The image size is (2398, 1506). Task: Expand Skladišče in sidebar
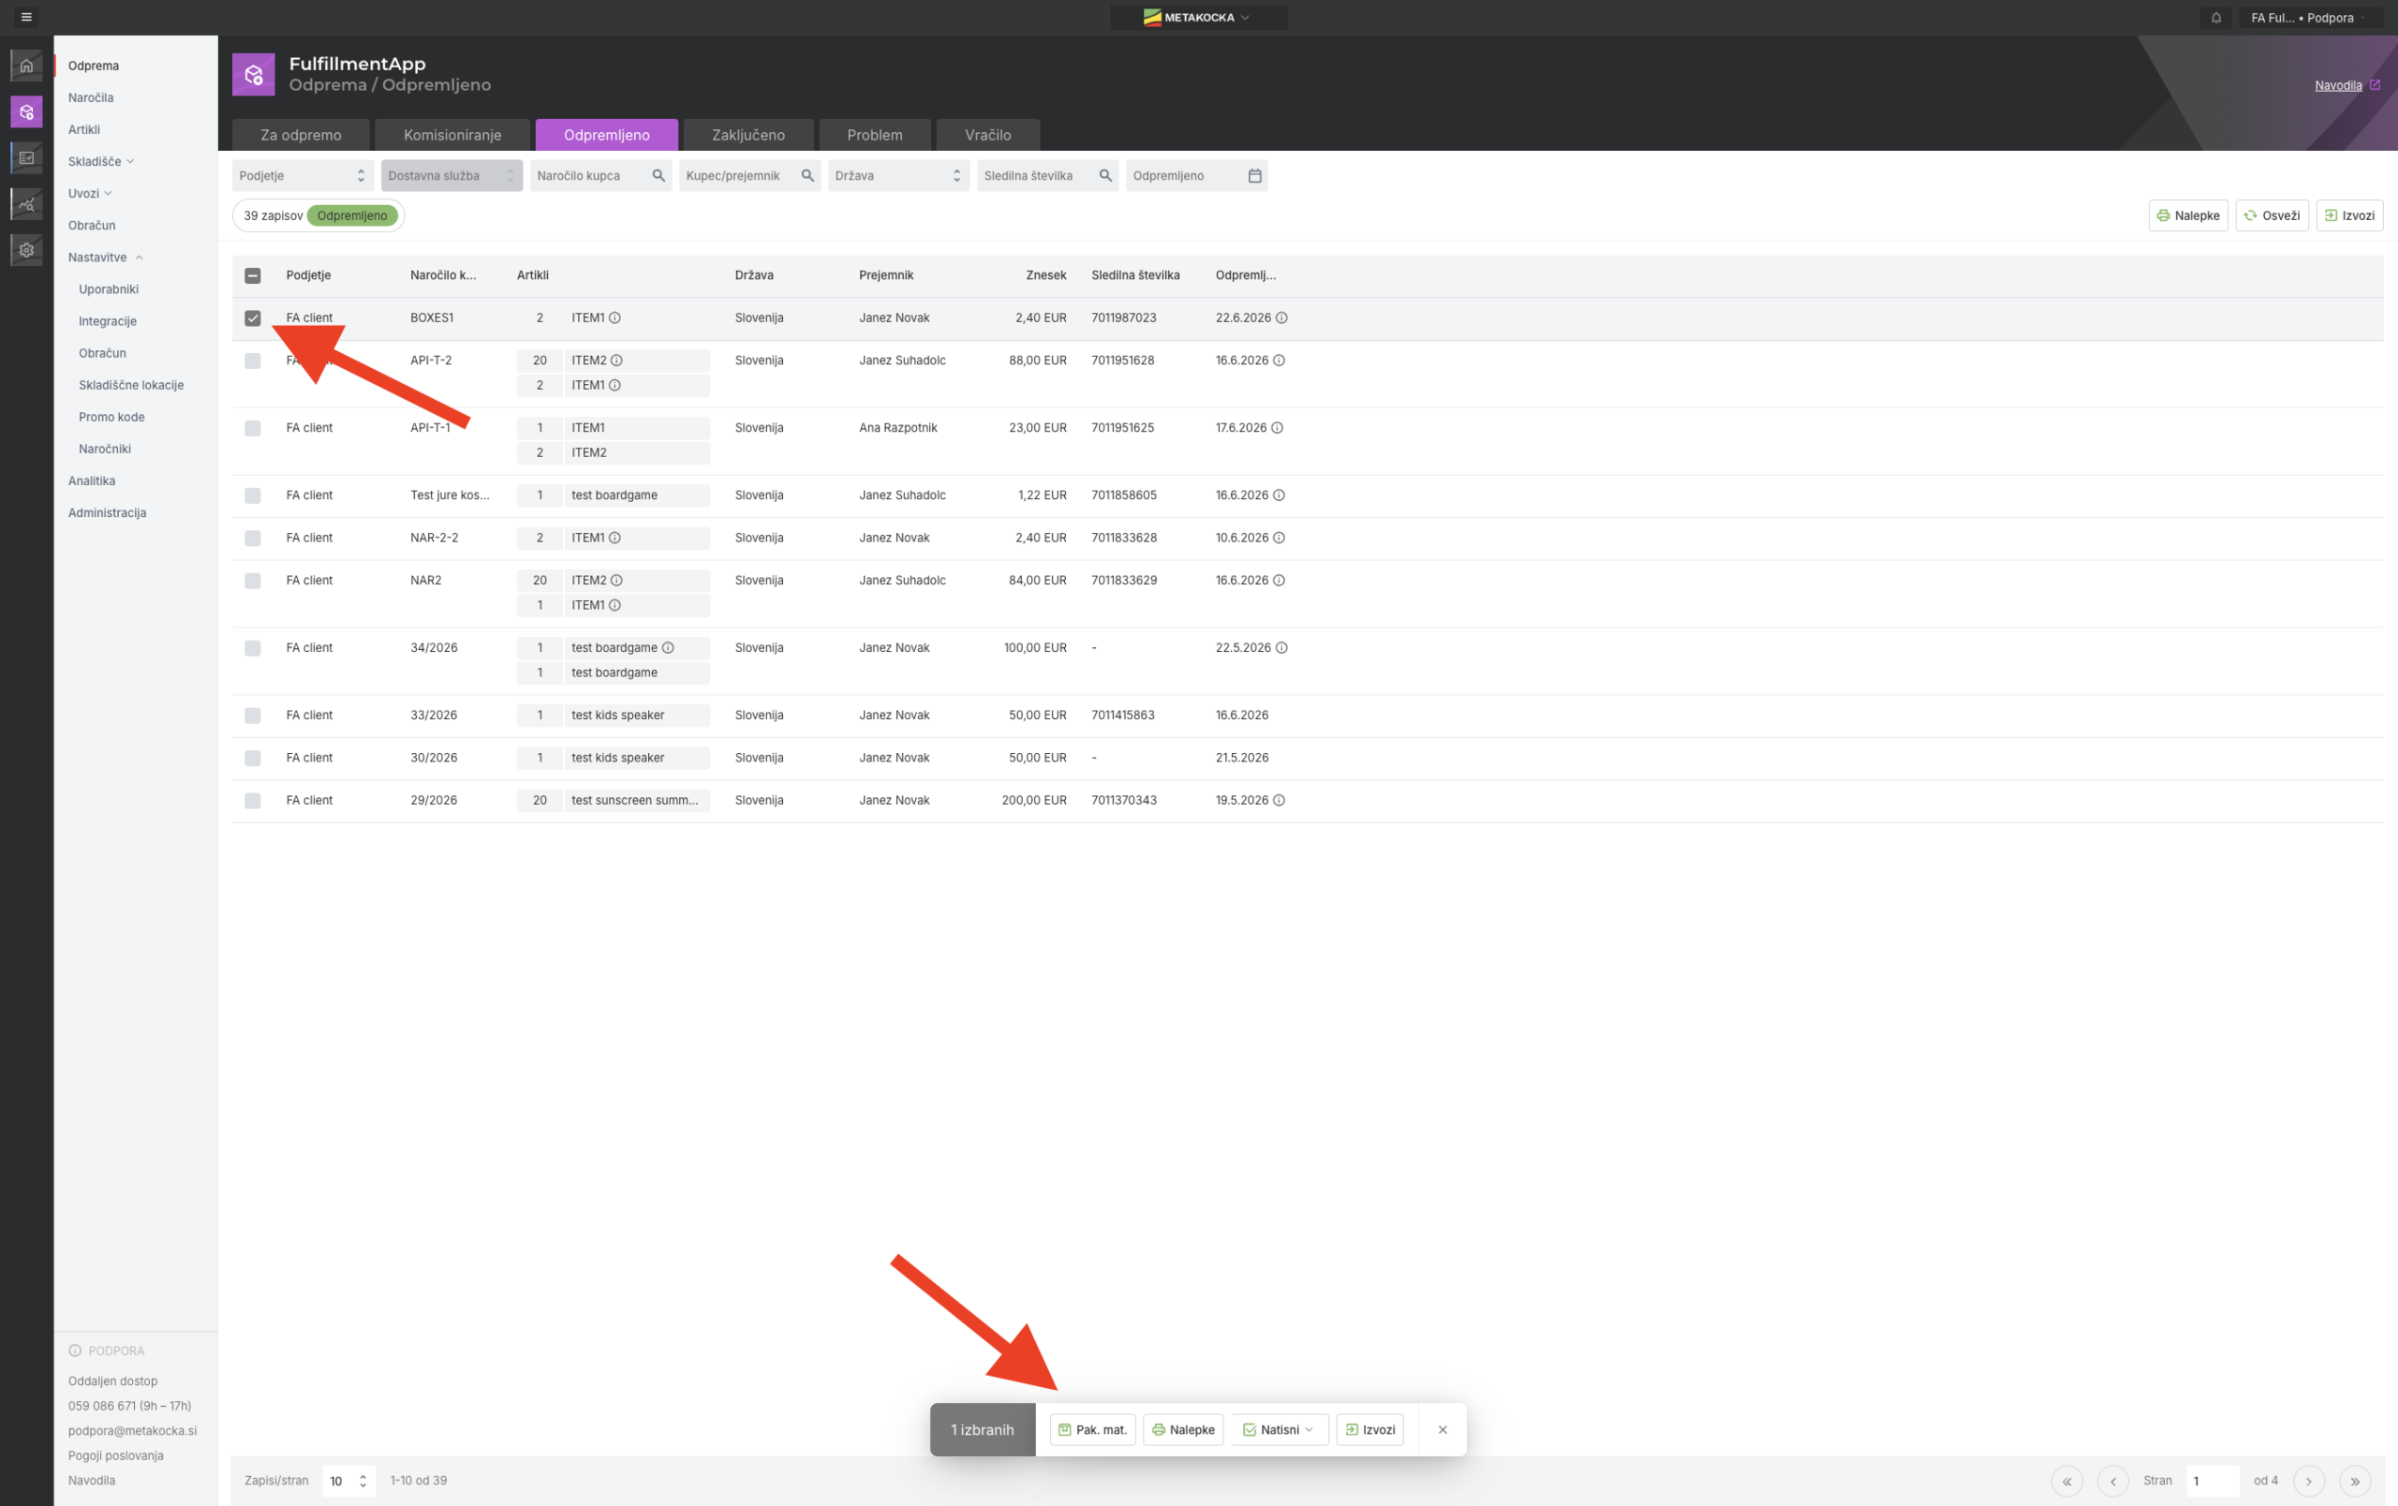coord(100,161)
